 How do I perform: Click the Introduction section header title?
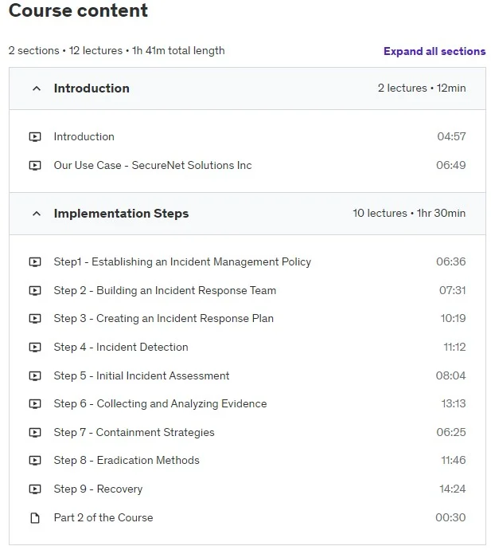pos(92,88)
